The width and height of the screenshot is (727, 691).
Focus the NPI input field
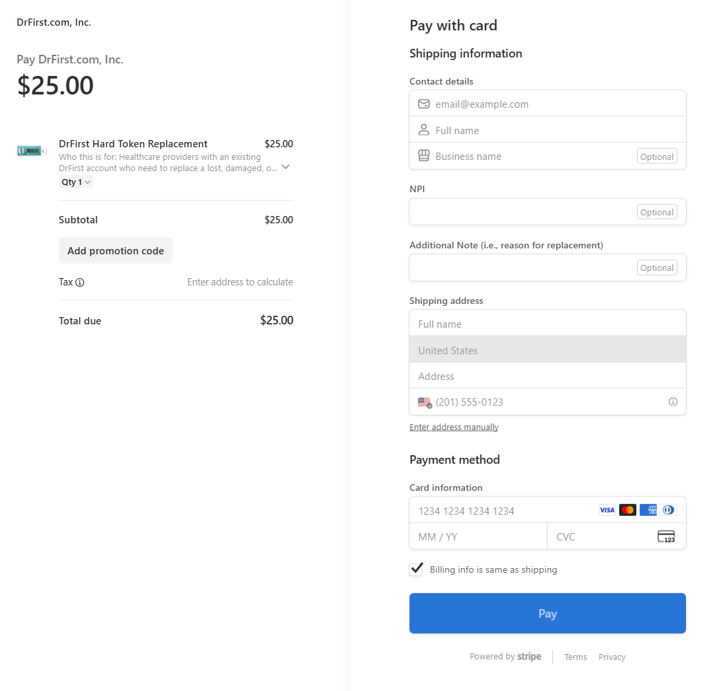pyautogui.click(x=523, y=212)
